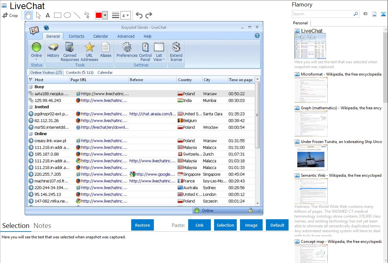Image resolution: width=388 pixels, height=263 pixels.
Task: Select the ellipse shape tool
Action: (67, 15)
